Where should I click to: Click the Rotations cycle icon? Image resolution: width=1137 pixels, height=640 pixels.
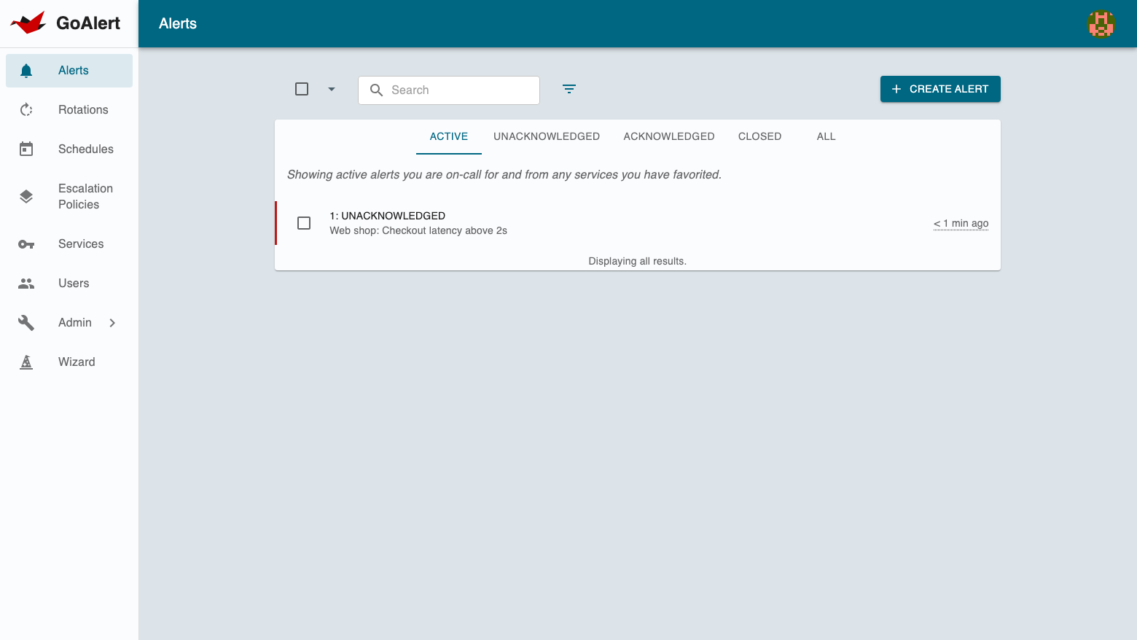click(x=26, y=110)
